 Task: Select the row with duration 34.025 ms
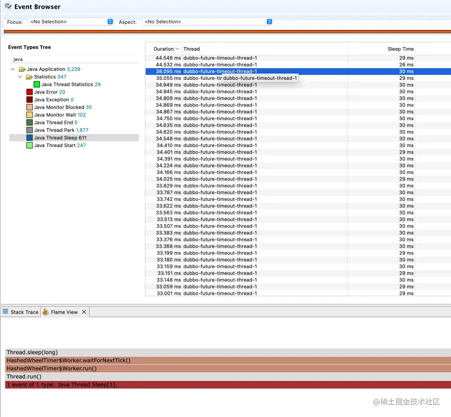pyautogui.click(x=298, y=179)
